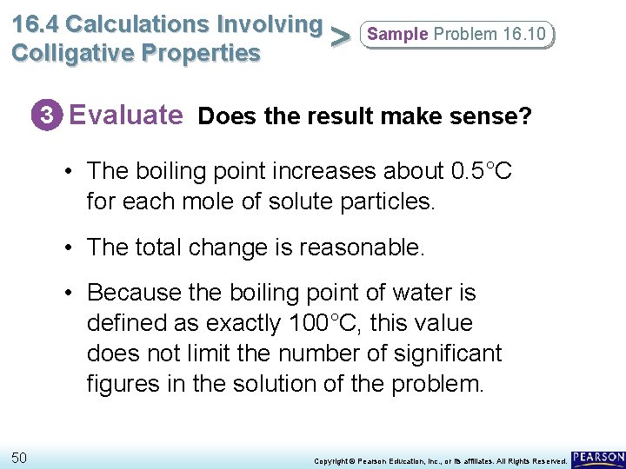Image resolution: width=626 pixels, height=469 pixels.
Task: Select the Evaluate step heading
Action: tap(126, 114)
